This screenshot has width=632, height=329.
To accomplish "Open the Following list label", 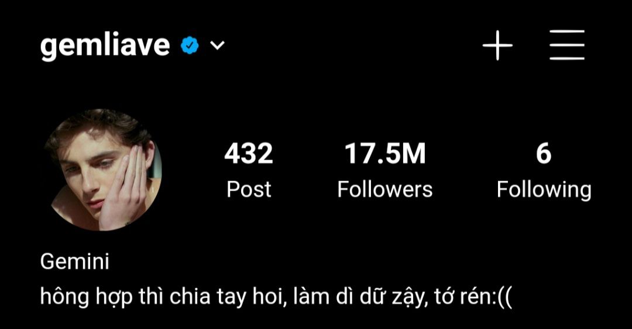I will click(x=544, y=190).
